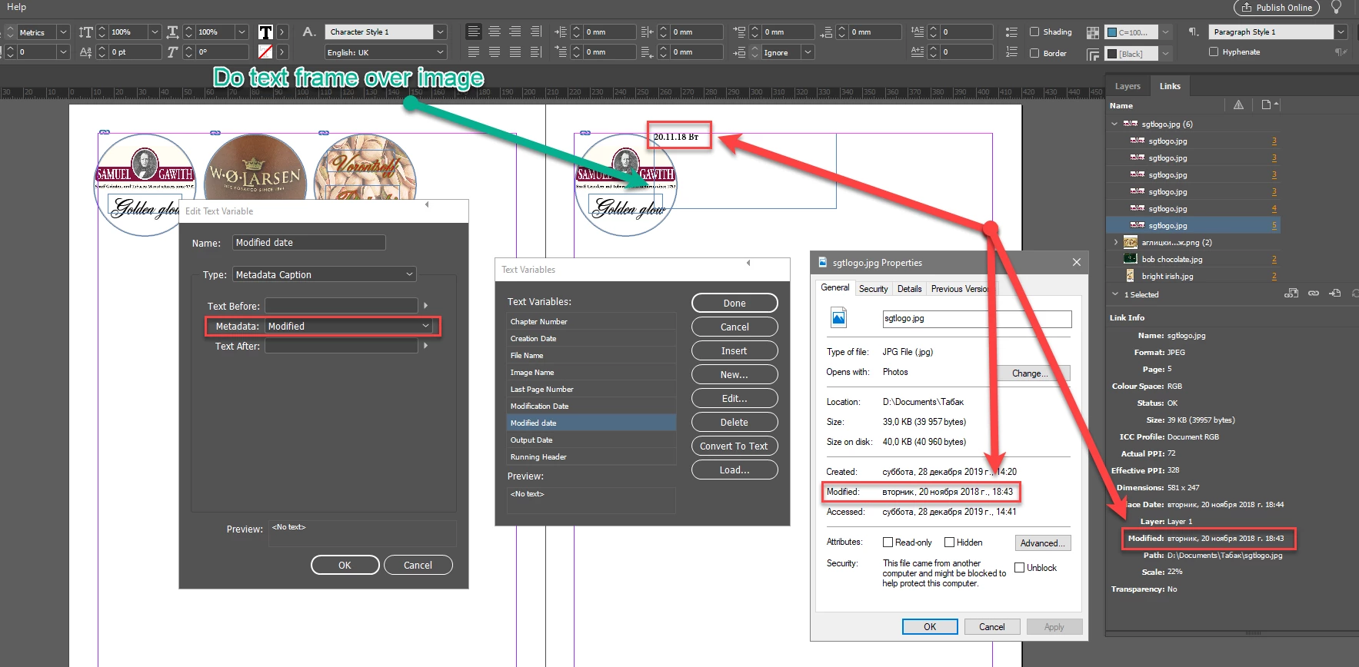Expand the аглицки png (2) link group
The image size is (1359, 667).
(1116, 242)
